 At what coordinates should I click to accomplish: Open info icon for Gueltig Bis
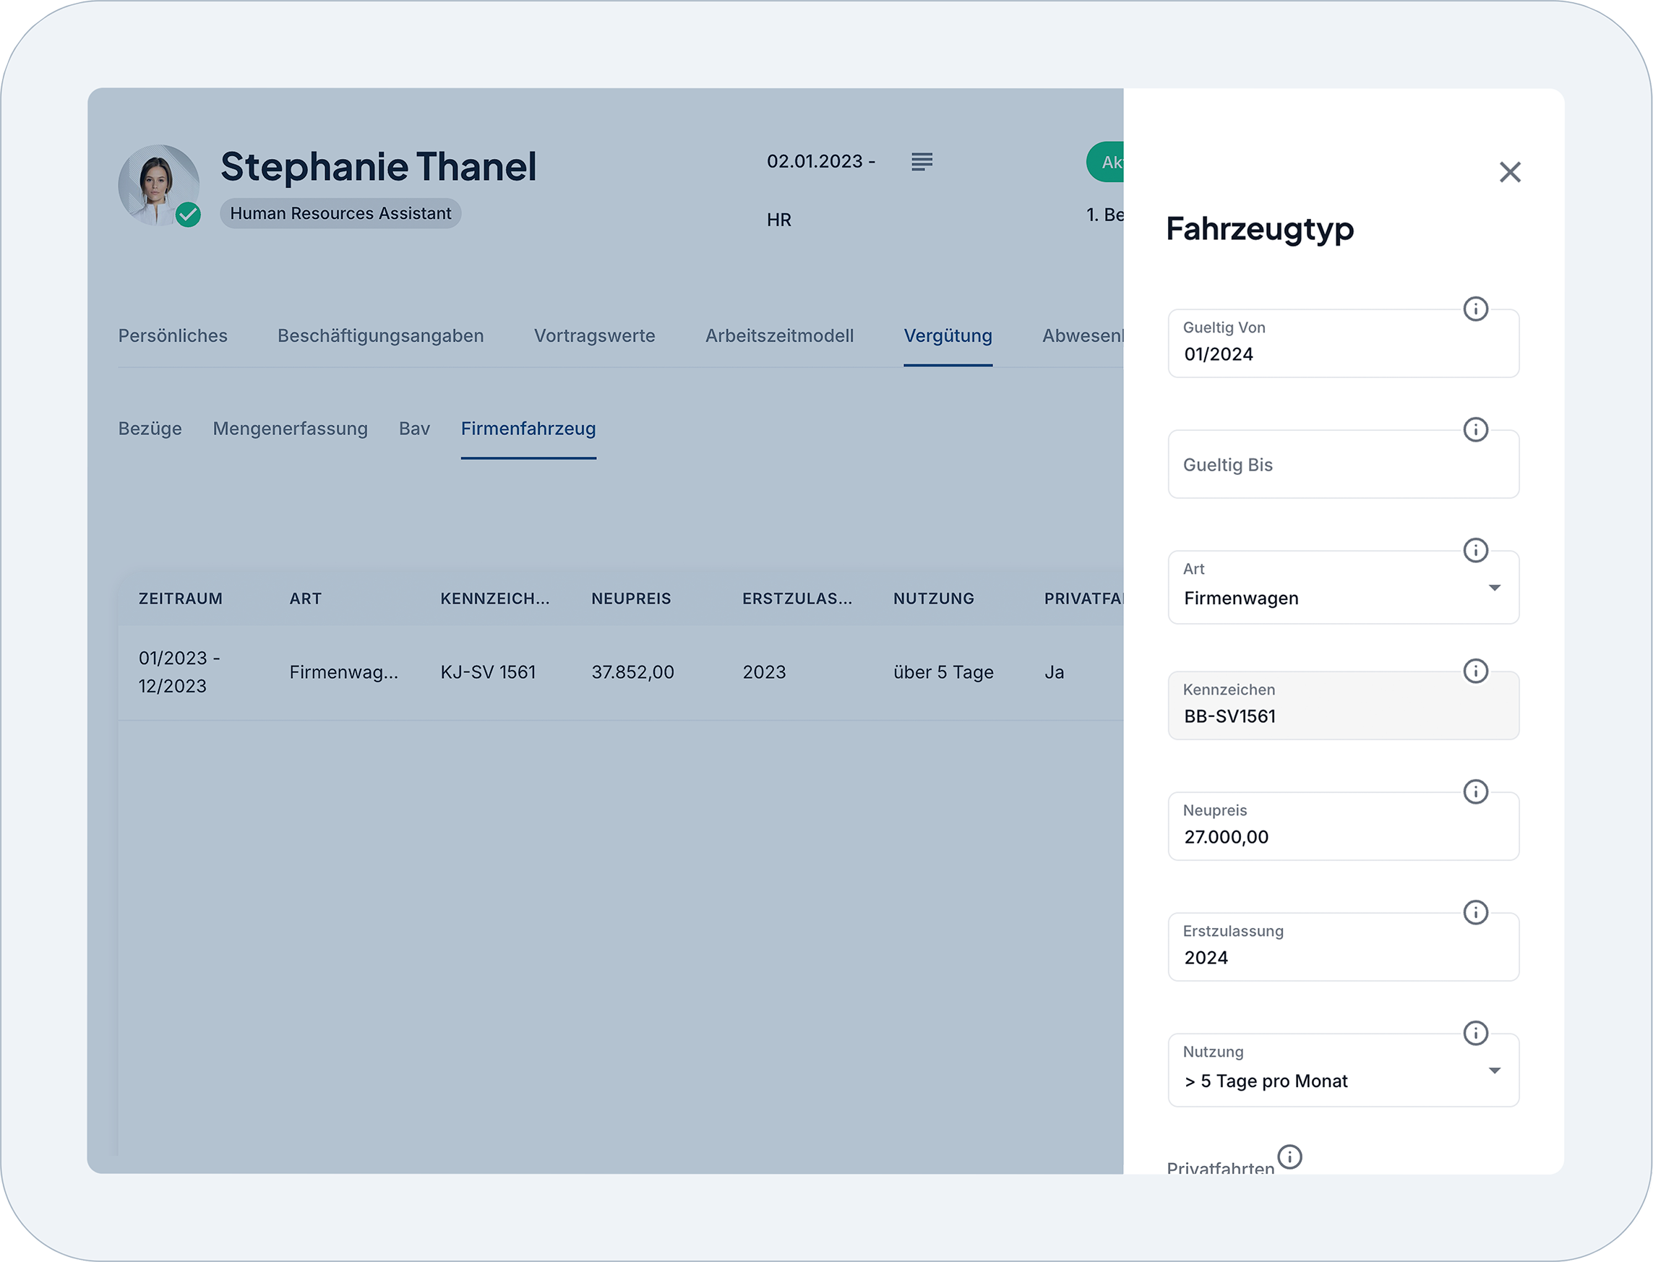1475,429
